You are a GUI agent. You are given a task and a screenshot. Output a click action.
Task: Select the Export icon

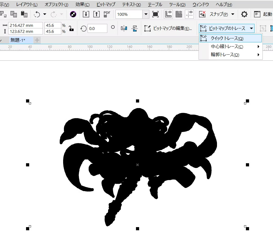[x=96, y=14]
